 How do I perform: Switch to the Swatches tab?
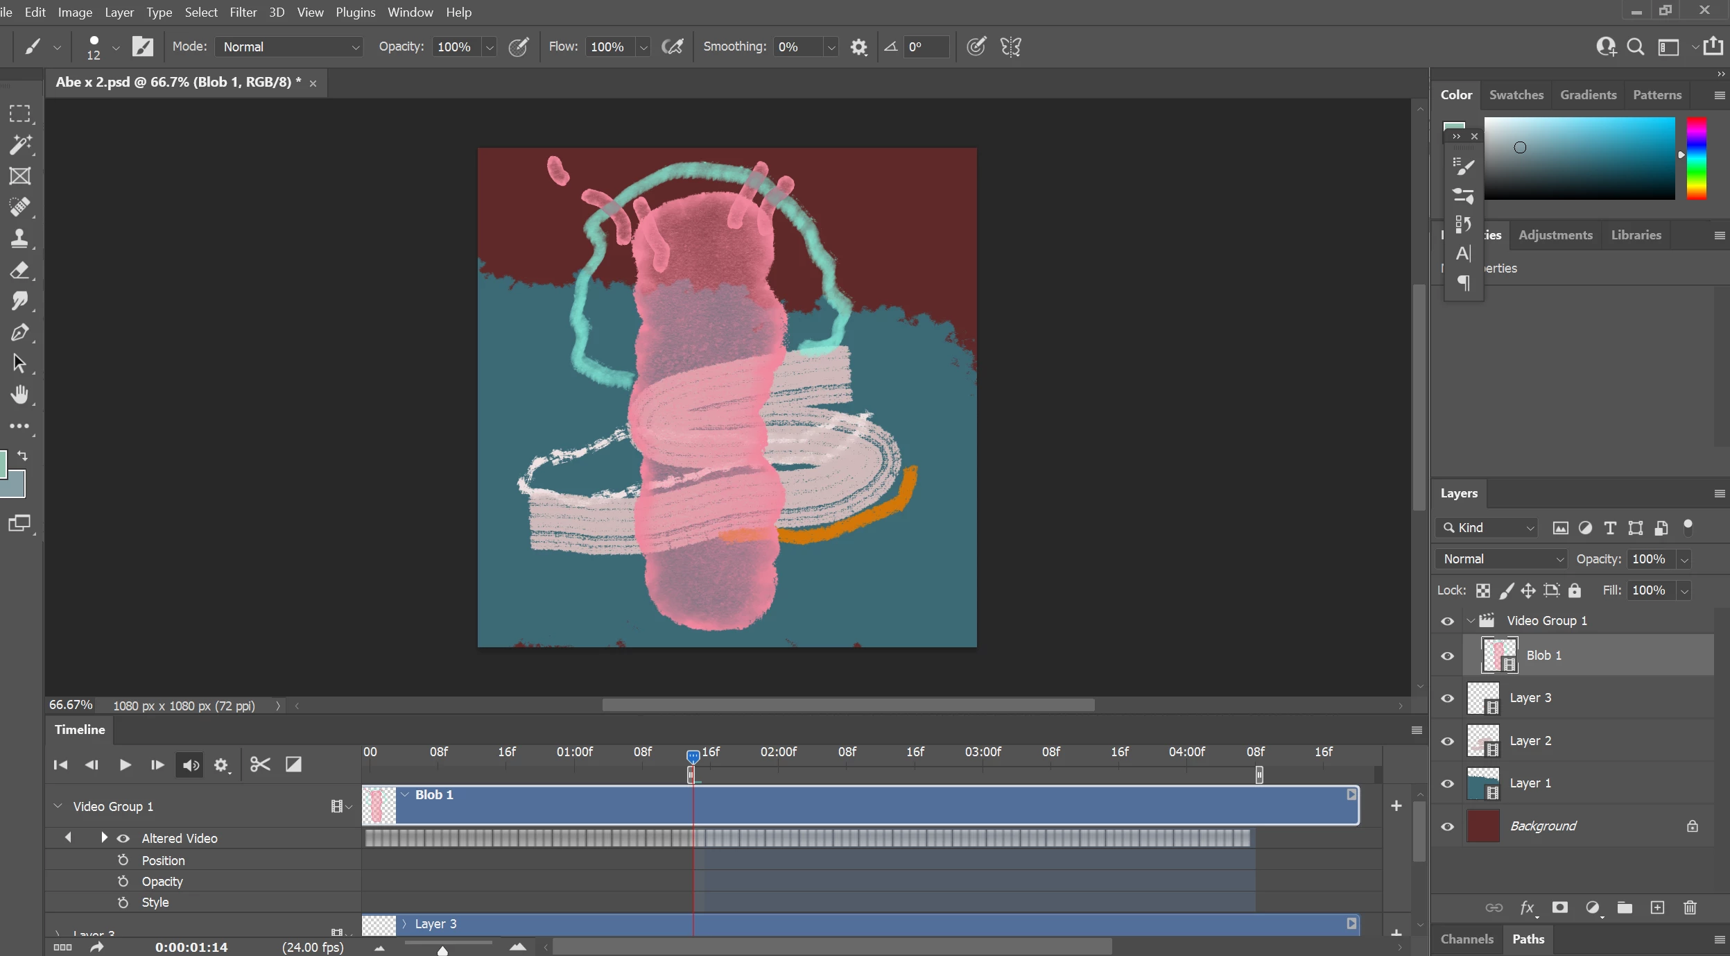coord(1516,95)
